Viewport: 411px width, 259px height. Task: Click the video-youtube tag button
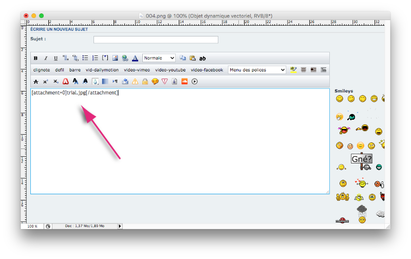click(x=170, y=70)
